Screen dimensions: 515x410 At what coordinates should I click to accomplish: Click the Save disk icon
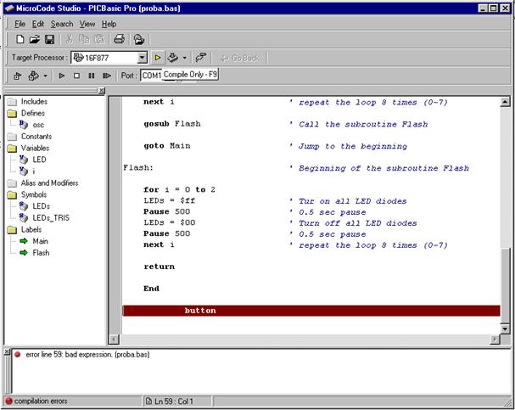(49, 40)
